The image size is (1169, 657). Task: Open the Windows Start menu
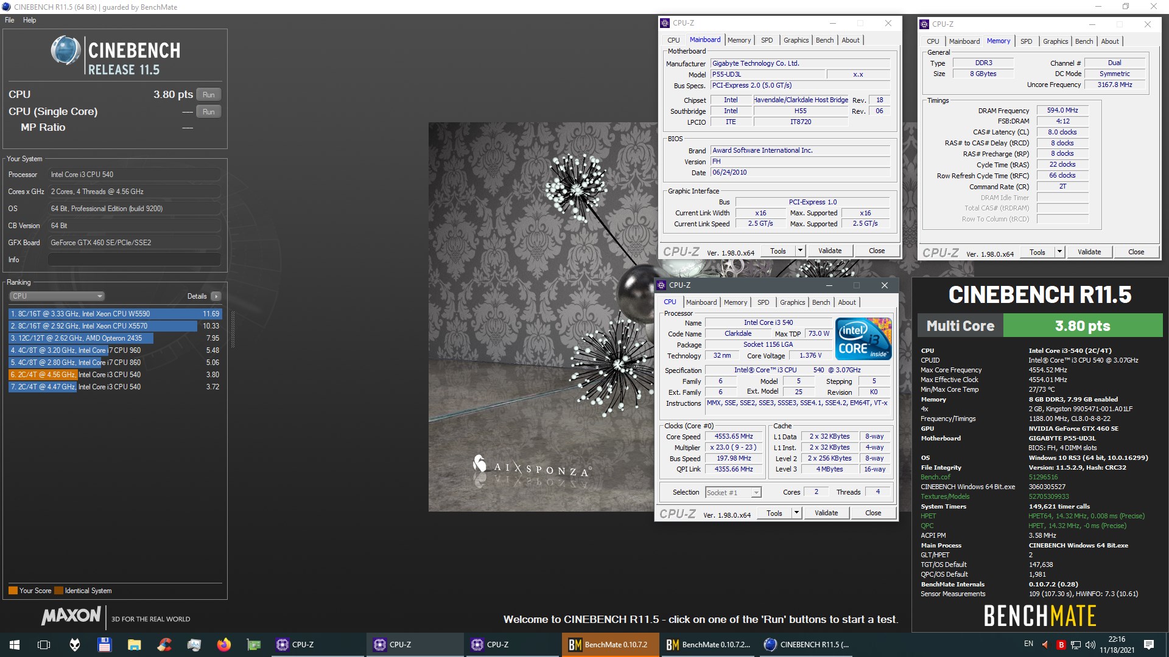[15, 645]
